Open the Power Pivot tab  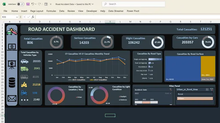133,11
